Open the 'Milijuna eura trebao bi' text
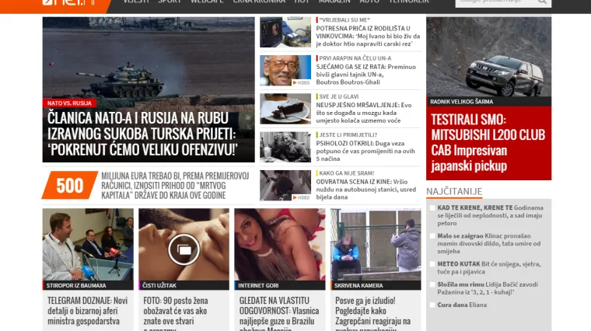Screen dimensions: 591x331 click(x=175, y=186)
